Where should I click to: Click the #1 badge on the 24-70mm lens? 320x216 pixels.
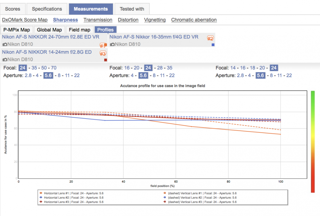click(102, 45)
